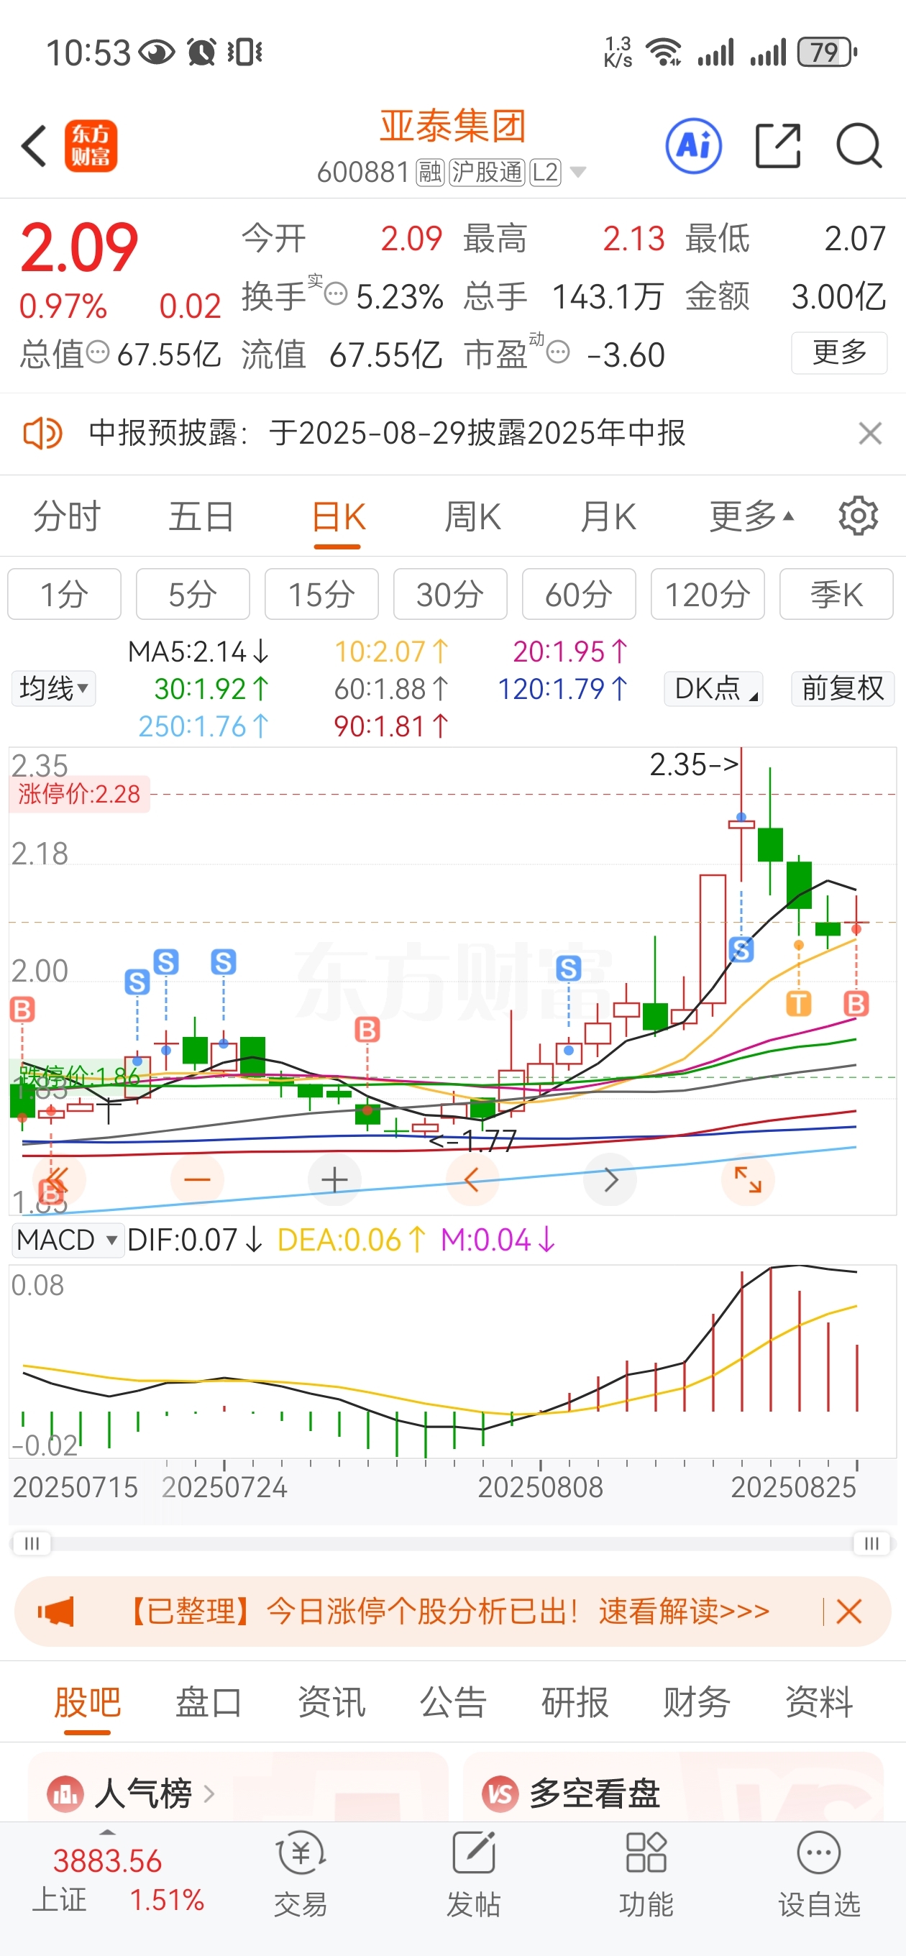Switch to 分时 chart tab

tap(66, 516)
